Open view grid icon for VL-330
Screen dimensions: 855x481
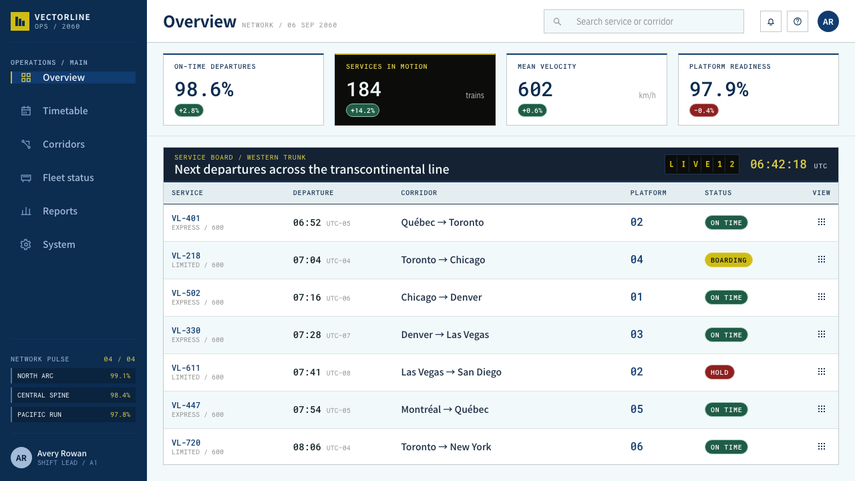click(x=822, y=334)
